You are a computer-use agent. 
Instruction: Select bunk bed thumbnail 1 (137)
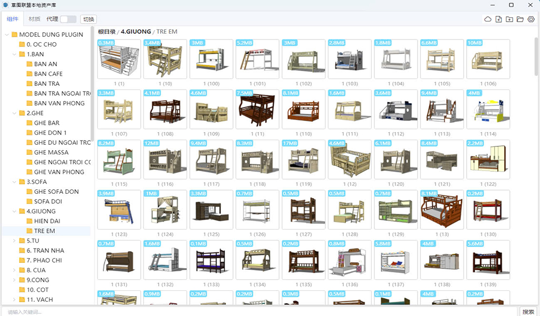396,260
